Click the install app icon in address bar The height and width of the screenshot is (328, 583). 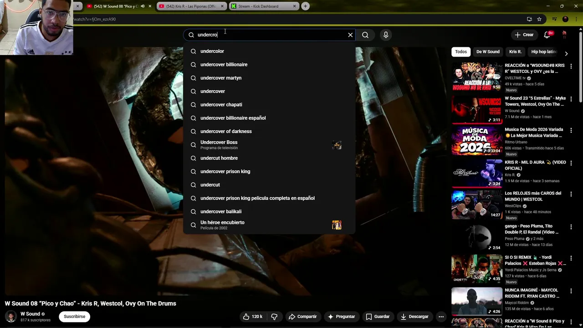click(529, 19)
